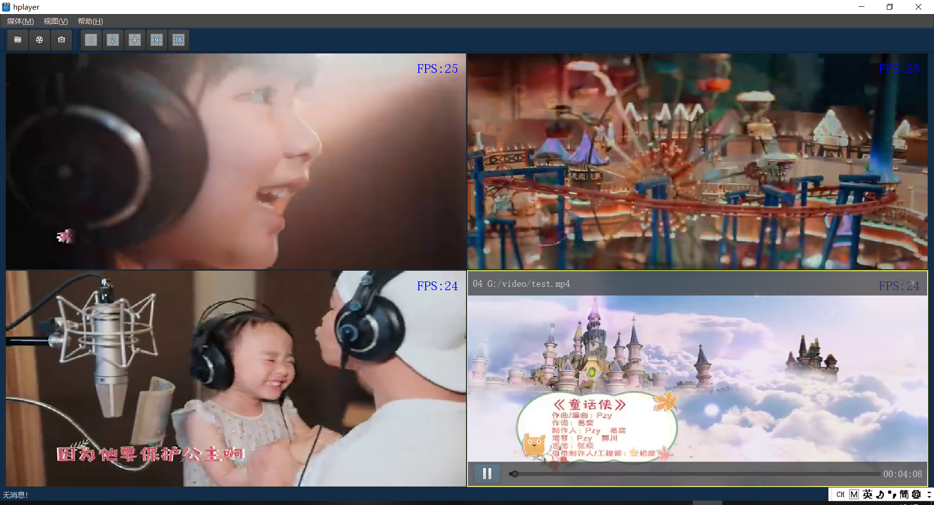Pause playback of test.mp4
This screenshot has height=505, width=934.
point(487,473)
